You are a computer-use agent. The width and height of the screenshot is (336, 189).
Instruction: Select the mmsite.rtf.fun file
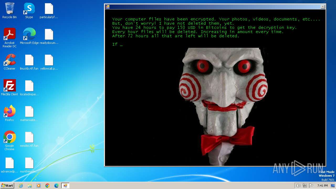(x=29, y=139)
